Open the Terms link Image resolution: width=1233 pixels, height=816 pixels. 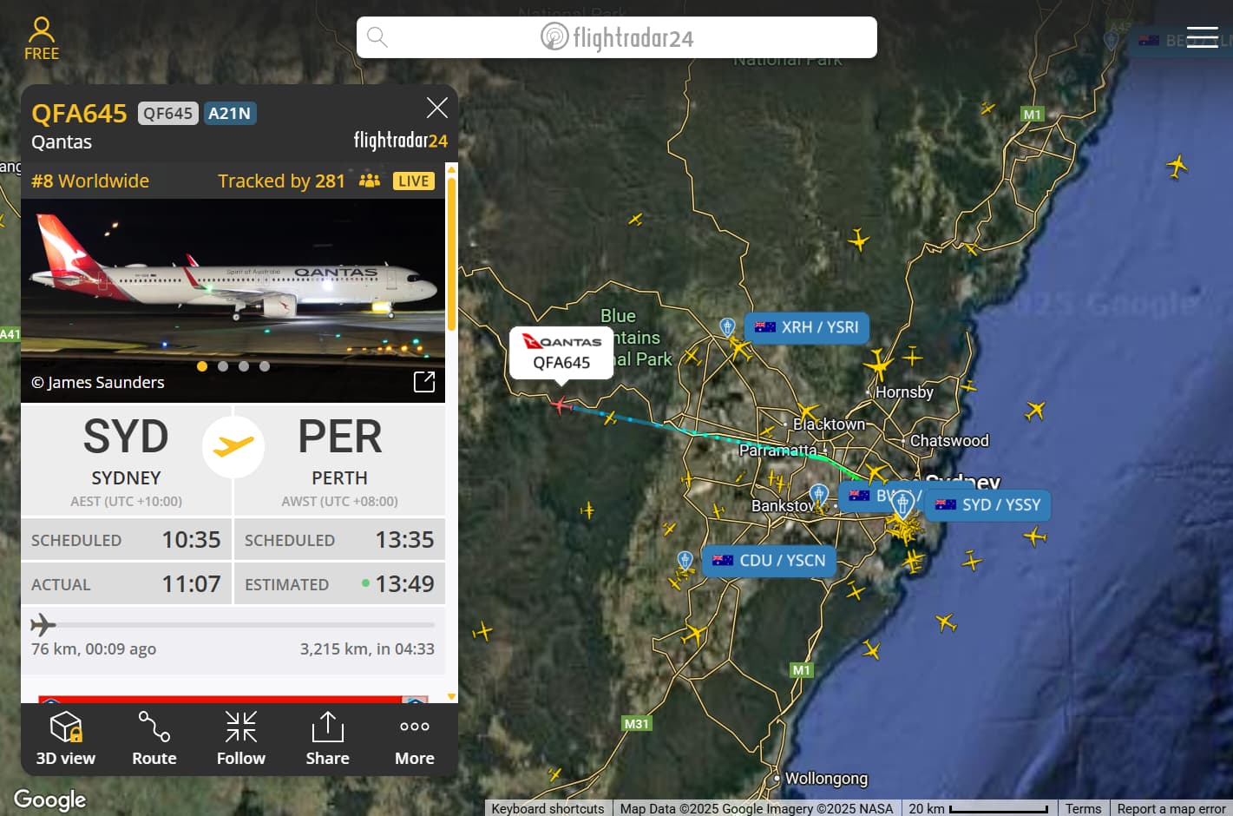(1083, 808)
